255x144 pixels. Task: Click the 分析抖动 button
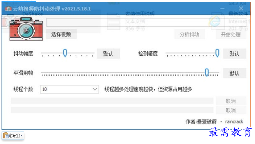[x=190, y=34]
